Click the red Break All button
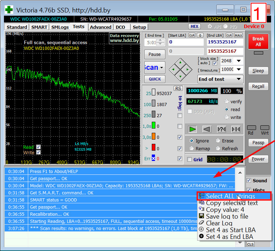This screenshot has width=275, height=251. [x=258, y=42]
